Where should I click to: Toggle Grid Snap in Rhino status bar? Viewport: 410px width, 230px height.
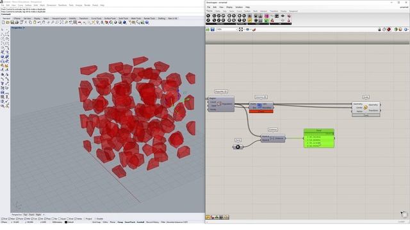click(96, 222)
